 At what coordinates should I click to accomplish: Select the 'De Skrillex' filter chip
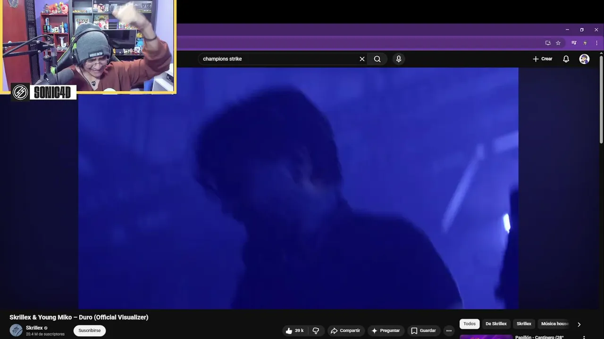(496, 324)
